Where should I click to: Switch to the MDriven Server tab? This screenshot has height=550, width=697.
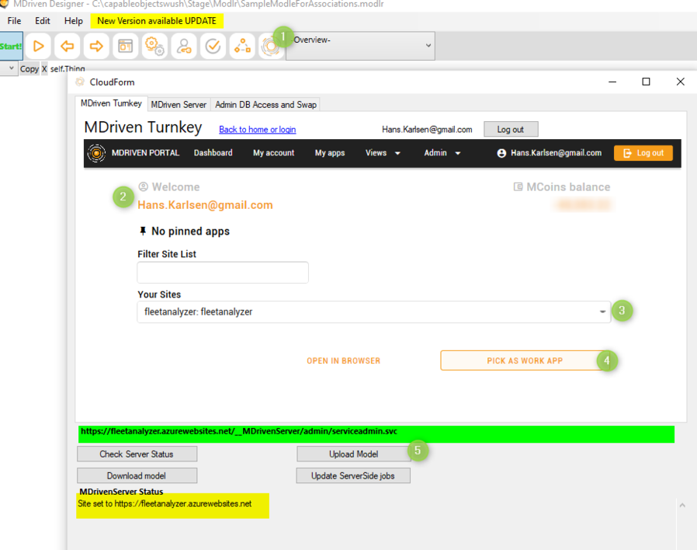(x=179, y=105)
